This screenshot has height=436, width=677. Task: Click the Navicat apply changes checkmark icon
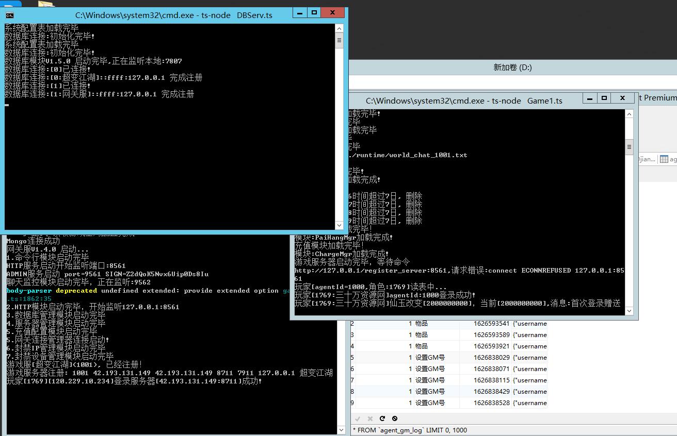coord(358,418)
